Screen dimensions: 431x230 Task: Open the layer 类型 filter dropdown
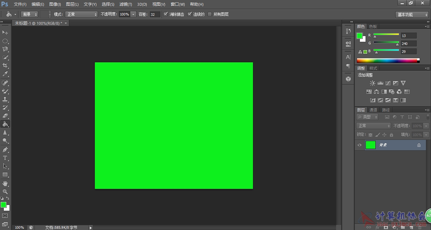[x=367, y=117]
